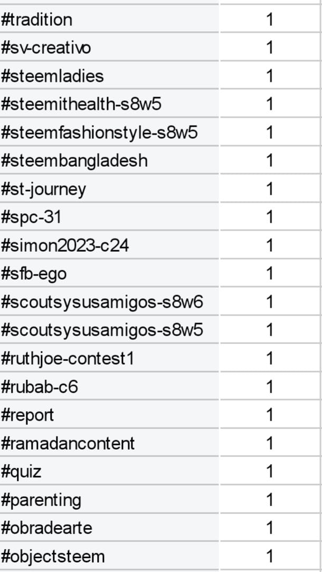The width and height of the screenshot is (322, 572).
Task: Select the #scoutsysusamigos-s8w6 cell
Action: click(109, 302)
